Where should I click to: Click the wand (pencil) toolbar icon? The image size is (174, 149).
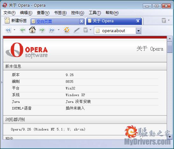[x=77, y=30]
